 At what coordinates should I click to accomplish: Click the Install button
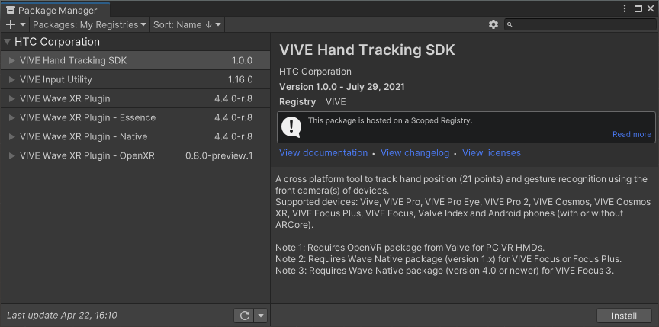tap(623, 316)
